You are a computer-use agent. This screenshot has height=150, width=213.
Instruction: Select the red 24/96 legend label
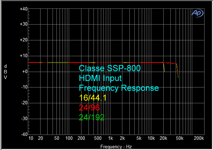coord(90,108)
